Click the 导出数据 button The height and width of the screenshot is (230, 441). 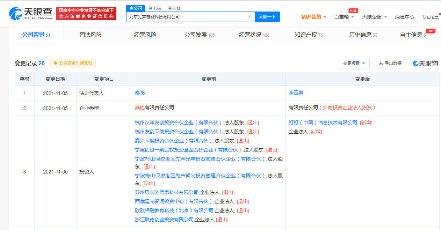390,64
